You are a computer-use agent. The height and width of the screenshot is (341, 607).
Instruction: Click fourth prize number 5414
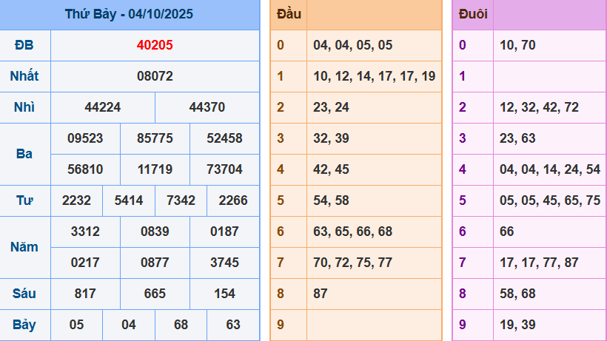coord(129,200)
